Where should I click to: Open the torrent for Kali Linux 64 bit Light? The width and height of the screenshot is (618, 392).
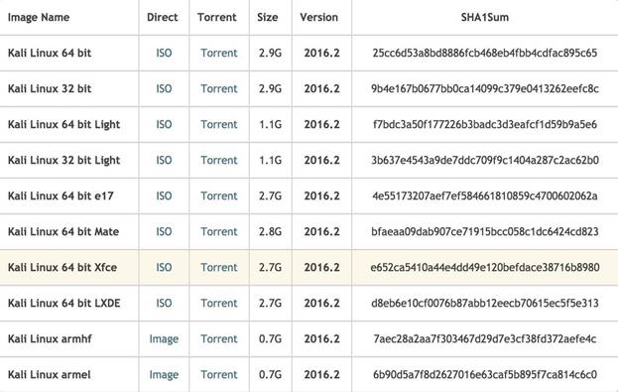click(219, 125)
